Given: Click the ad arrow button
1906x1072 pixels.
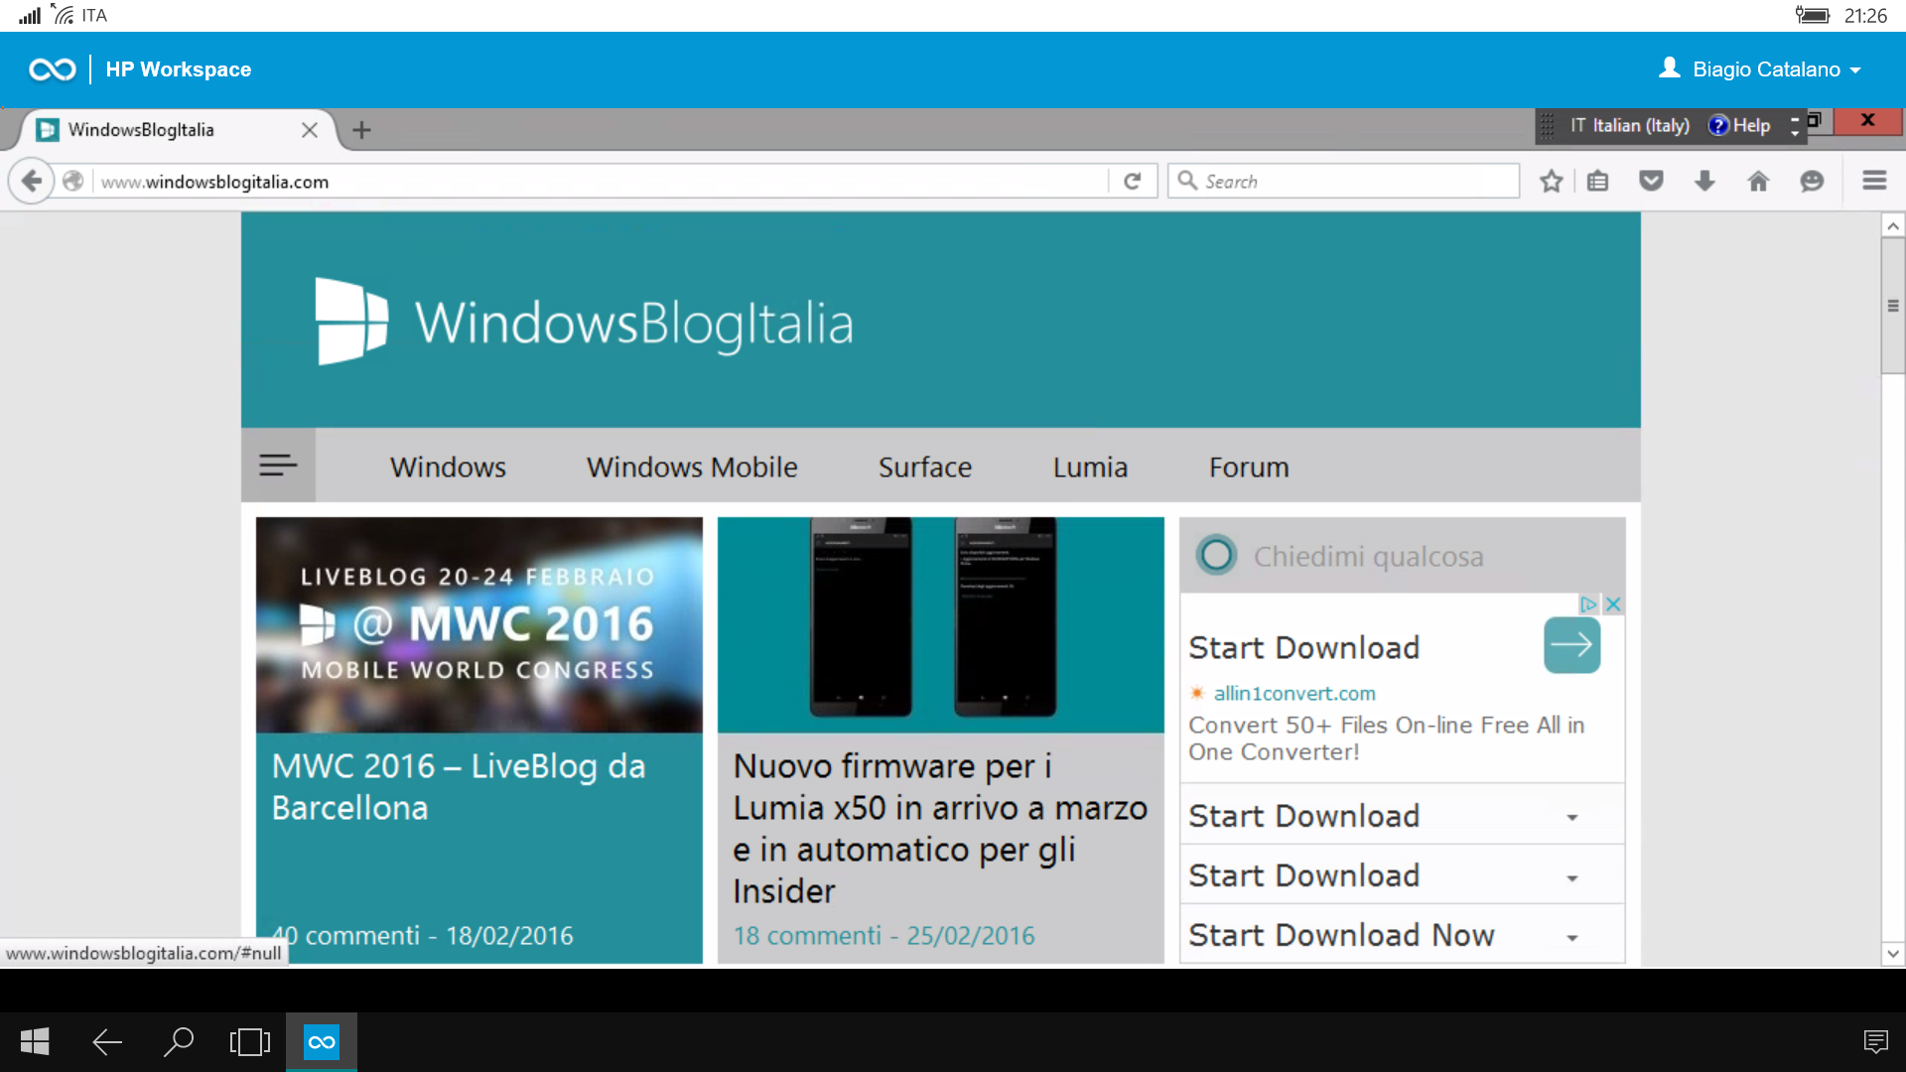Looking at the screenshot, I should (1571, 645).
